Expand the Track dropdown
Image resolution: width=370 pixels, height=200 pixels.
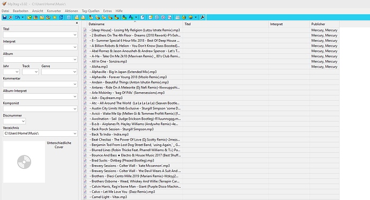[x=36, y=72]
